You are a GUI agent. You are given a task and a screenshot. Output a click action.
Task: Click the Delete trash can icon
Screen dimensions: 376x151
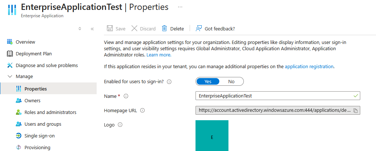point(164,29)
